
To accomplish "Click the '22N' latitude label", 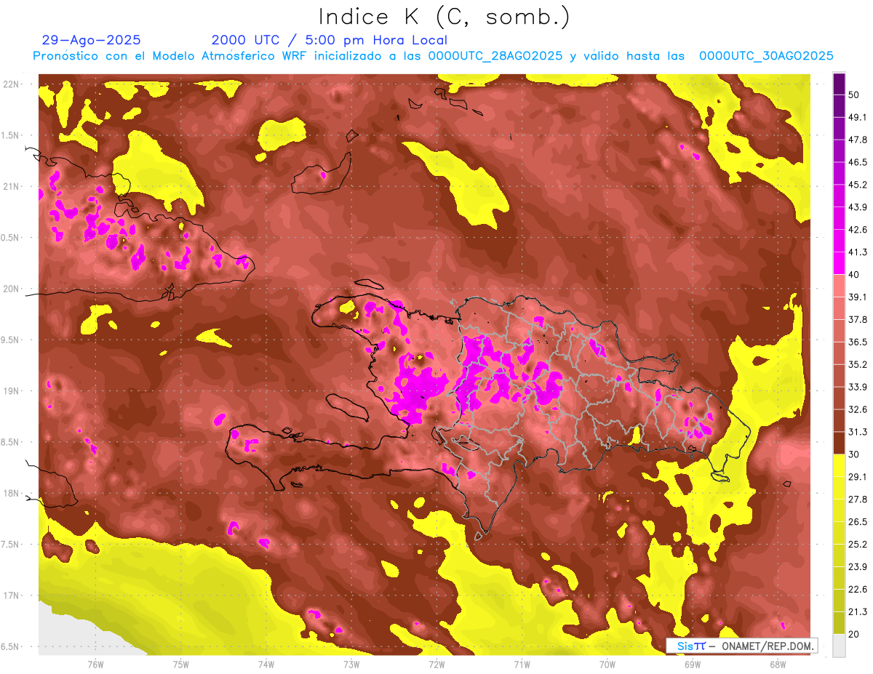I will coord(12,84).
